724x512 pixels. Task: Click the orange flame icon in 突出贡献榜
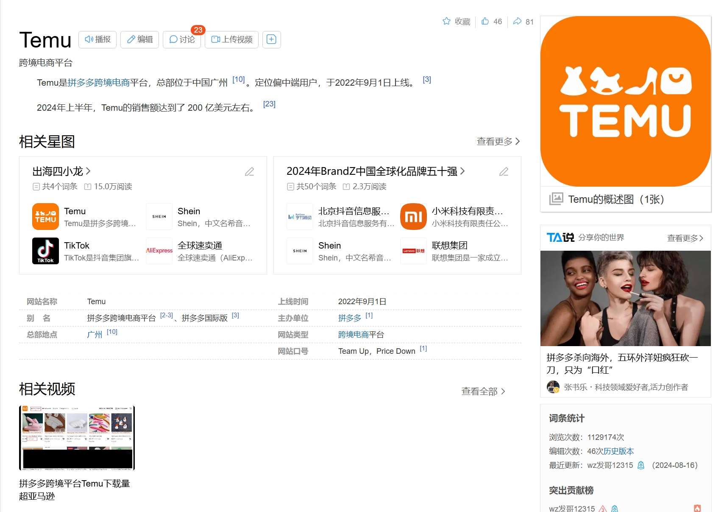pos(697,508)
